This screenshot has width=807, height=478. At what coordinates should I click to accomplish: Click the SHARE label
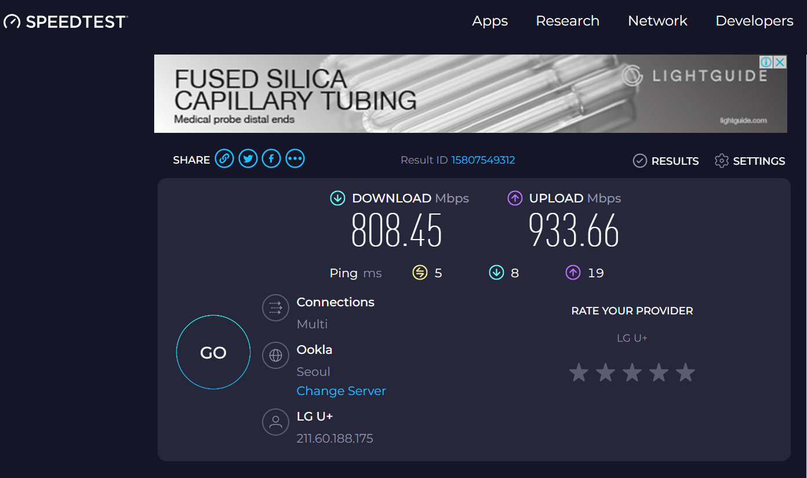point(191,160)
